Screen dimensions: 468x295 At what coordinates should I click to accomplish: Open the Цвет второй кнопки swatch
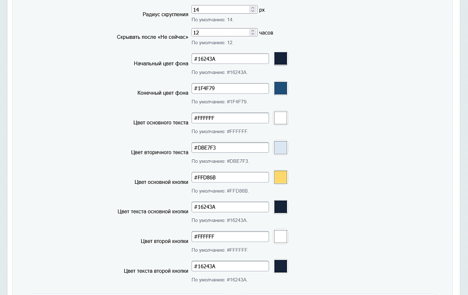pos(281,236)
